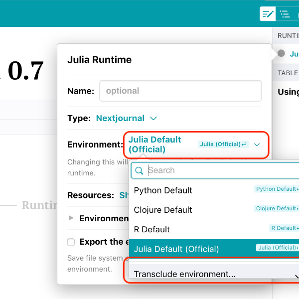Expand the Environment variables disclosure triangle

click(x=71, y=218)
